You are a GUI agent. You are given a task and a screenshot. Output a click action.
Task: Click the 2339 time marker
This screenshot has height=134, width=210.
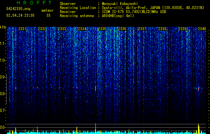(182, 29)
